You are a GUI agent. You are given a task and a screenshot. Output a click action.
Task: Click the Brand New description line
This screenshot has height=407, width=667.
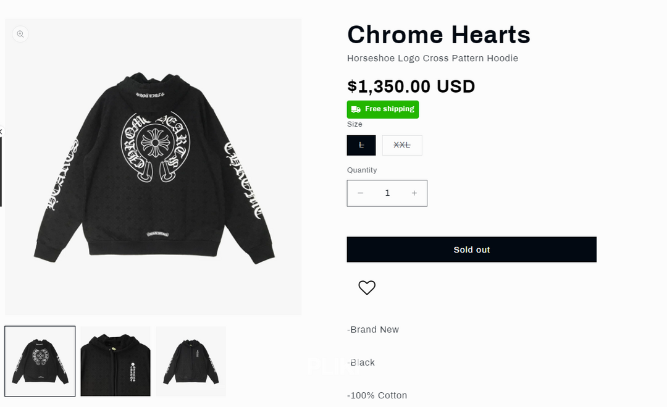(x=374, y=330)
